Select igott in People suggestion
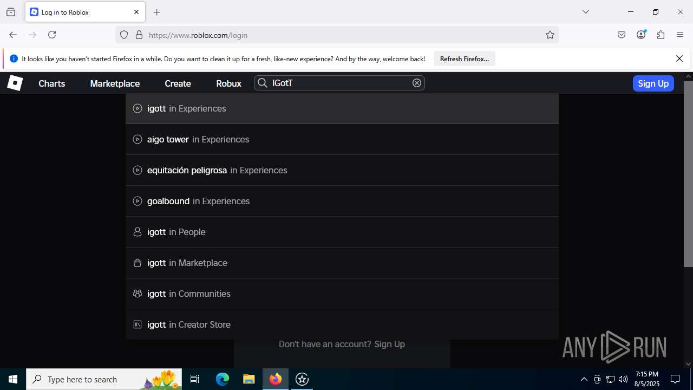Image resolution: width=693 pixels, height=390 pixels. click(x=342, y=232)
